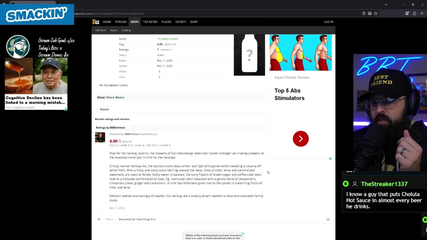Click the Ratings by BEERchitect heading

(x=110, y=128)
